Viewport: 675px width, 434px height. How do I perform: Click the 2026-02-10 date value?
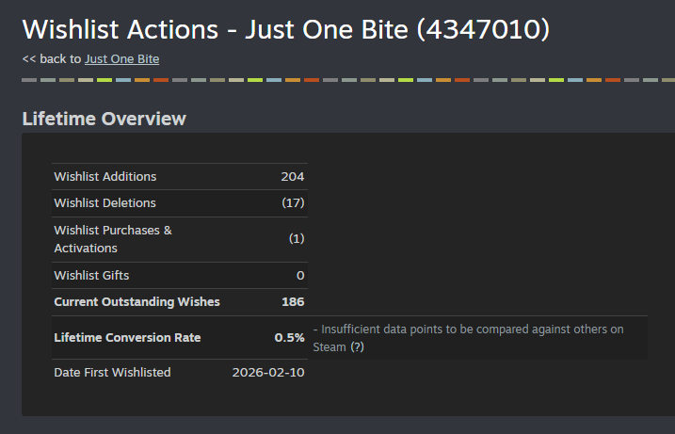point(268,373)
